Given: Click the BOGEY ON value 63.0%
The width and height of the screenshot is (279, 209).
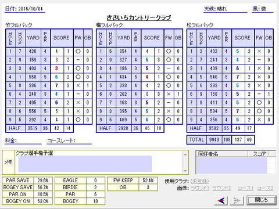Looking at the screenshot, I should (43, 201).
